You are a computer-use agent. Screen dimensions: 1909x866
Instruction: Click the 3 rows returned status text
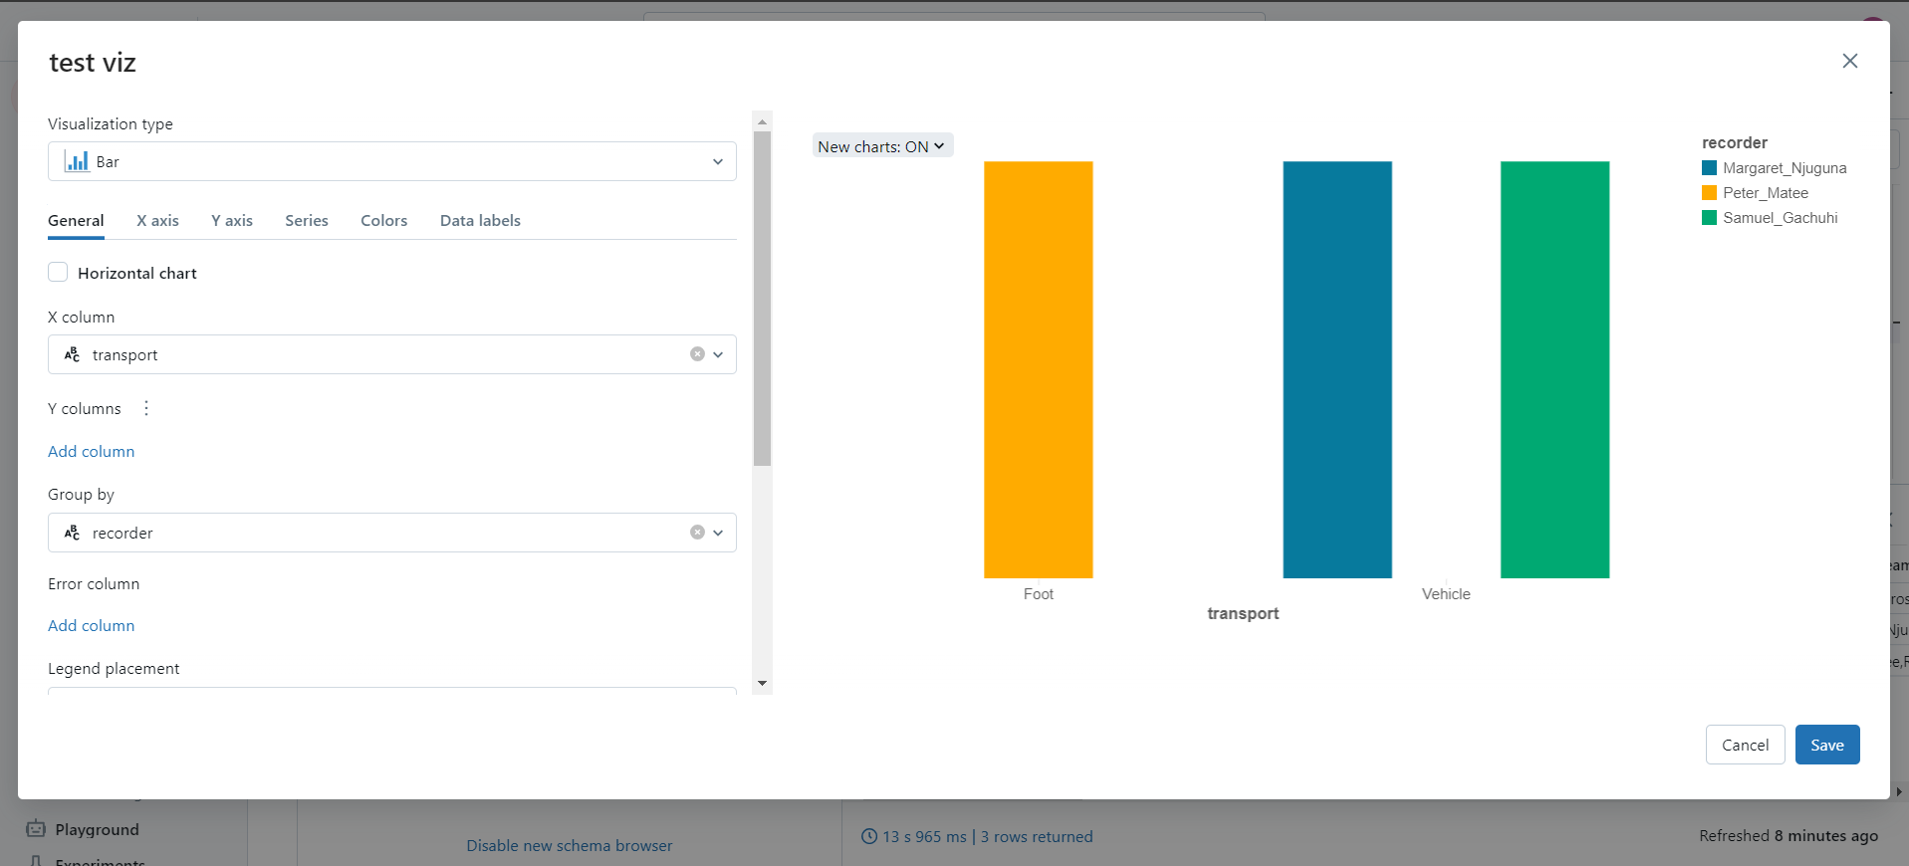pos(1037,836)
